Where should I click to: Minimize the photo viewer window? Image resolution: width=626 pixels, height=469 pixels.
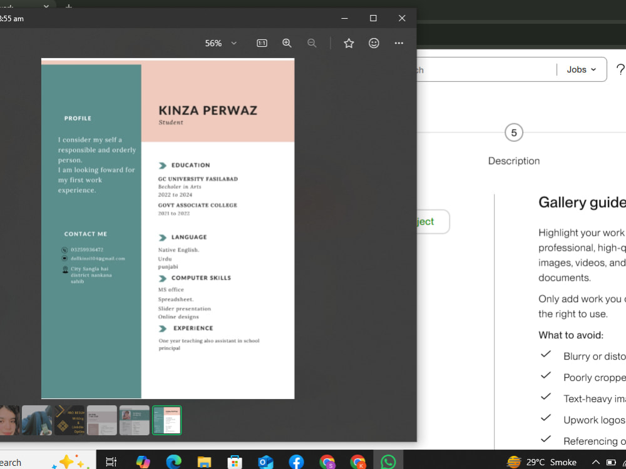[344, 18]
